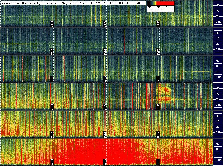This screenshot has height=166, width=223.
Task: Click the 00:15 time marker
Action: pos(52,134)
